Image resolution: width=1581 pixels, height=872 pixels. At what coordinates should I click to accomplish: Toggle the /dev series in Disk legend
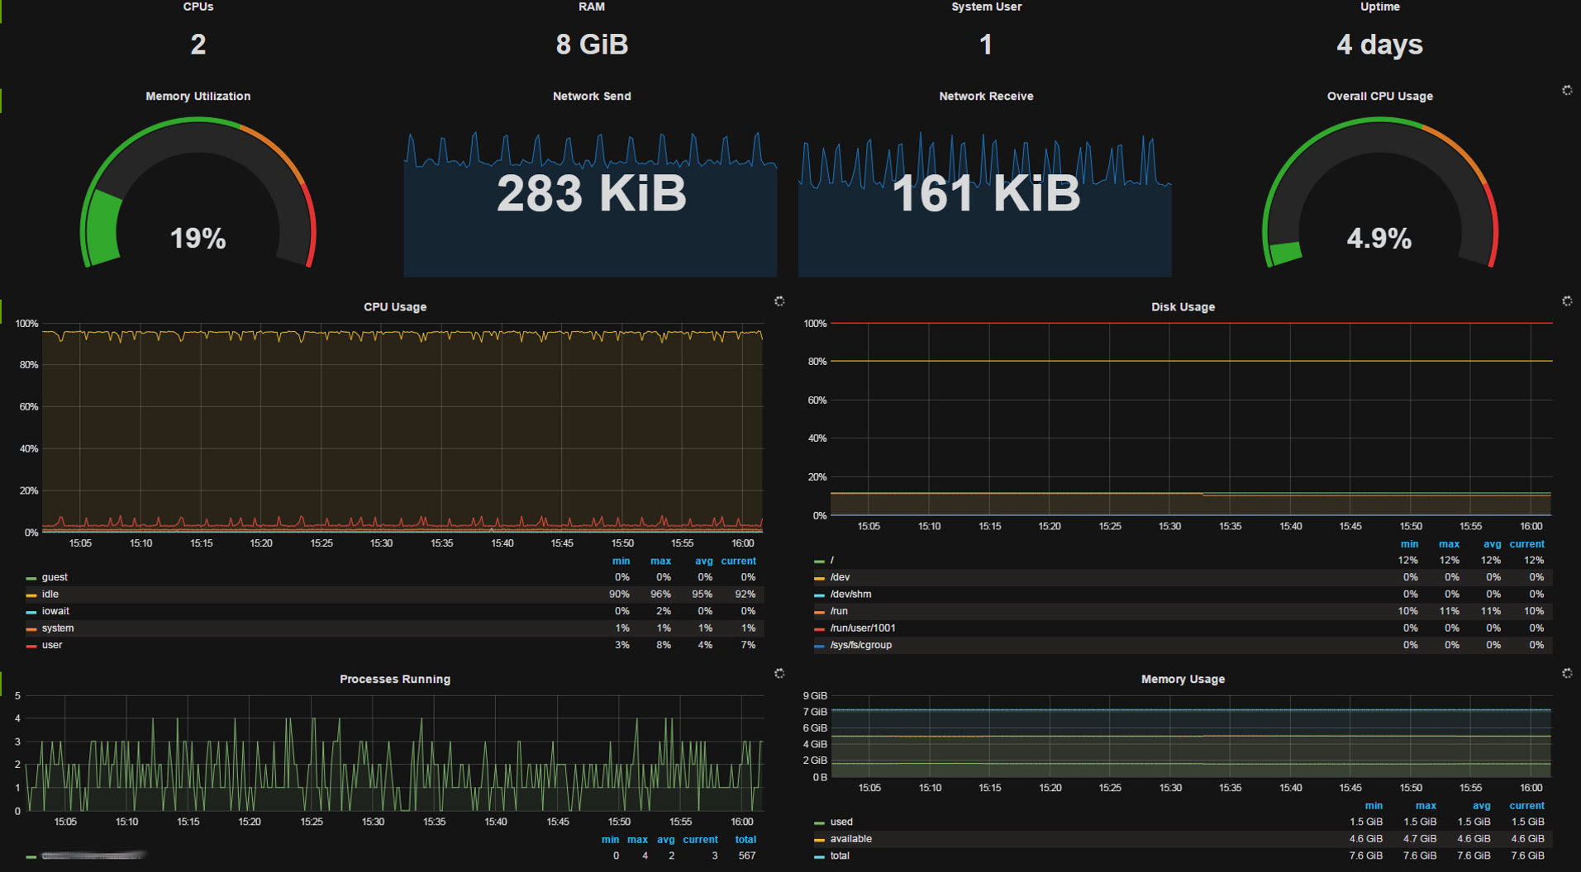coord(840,577)
